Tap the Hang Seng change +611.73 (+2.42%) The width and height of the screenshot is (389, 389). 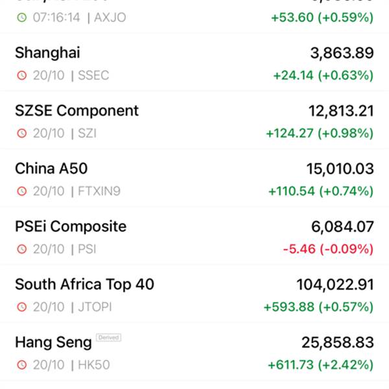tap(321, 365)
